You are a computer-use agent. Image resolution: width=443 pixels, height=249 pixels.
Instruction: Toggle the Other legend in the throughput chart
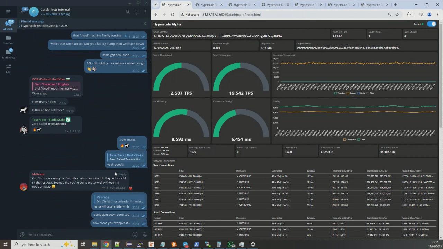[370, 93]
